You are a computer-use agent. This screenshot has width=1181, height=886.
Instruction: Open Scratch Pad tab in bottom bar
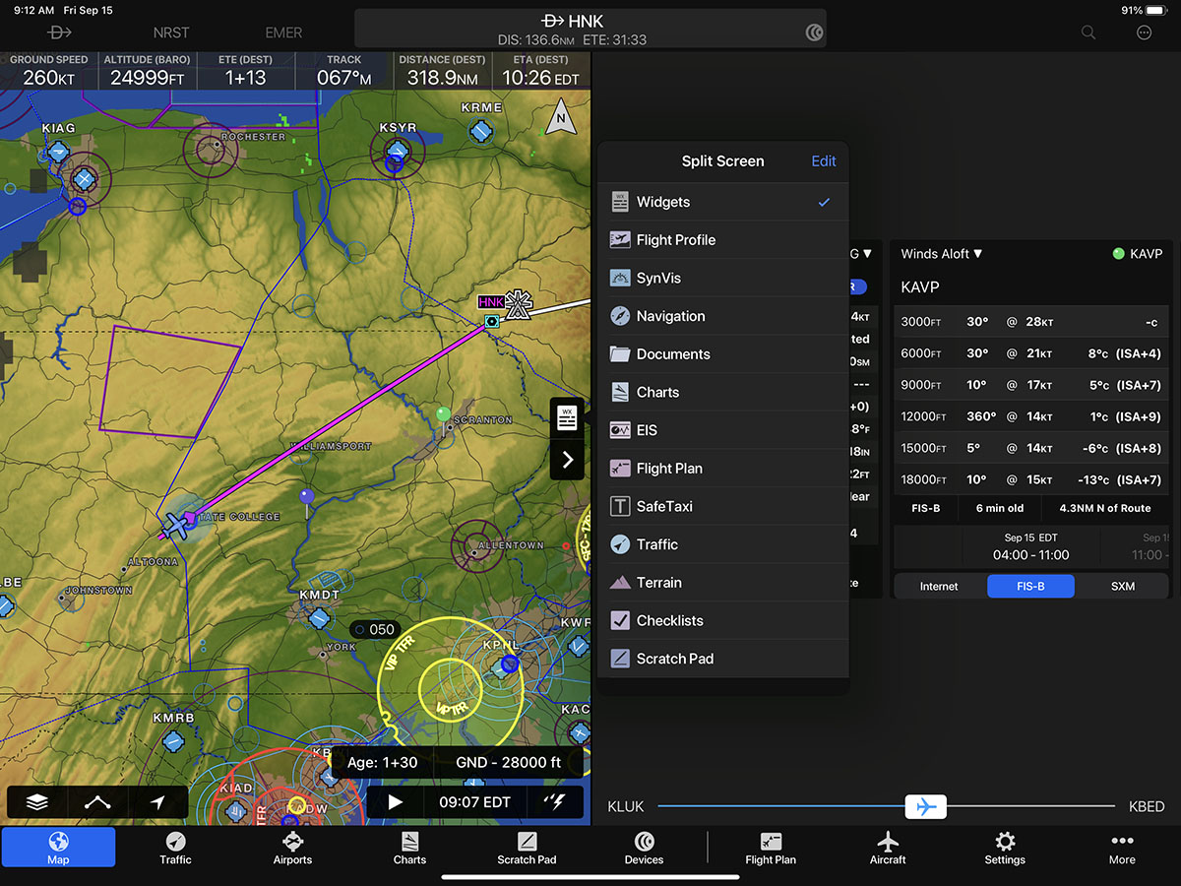point(527,848)
